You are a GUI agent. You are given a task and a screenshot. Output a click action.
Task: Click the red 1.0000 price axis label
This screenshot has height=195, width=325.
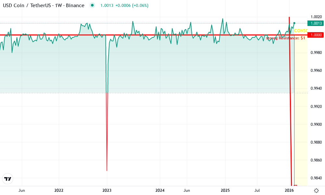point(316,35)
